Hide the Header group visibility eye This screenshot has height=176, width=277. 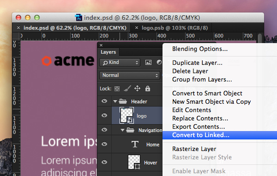pos(104,101)
